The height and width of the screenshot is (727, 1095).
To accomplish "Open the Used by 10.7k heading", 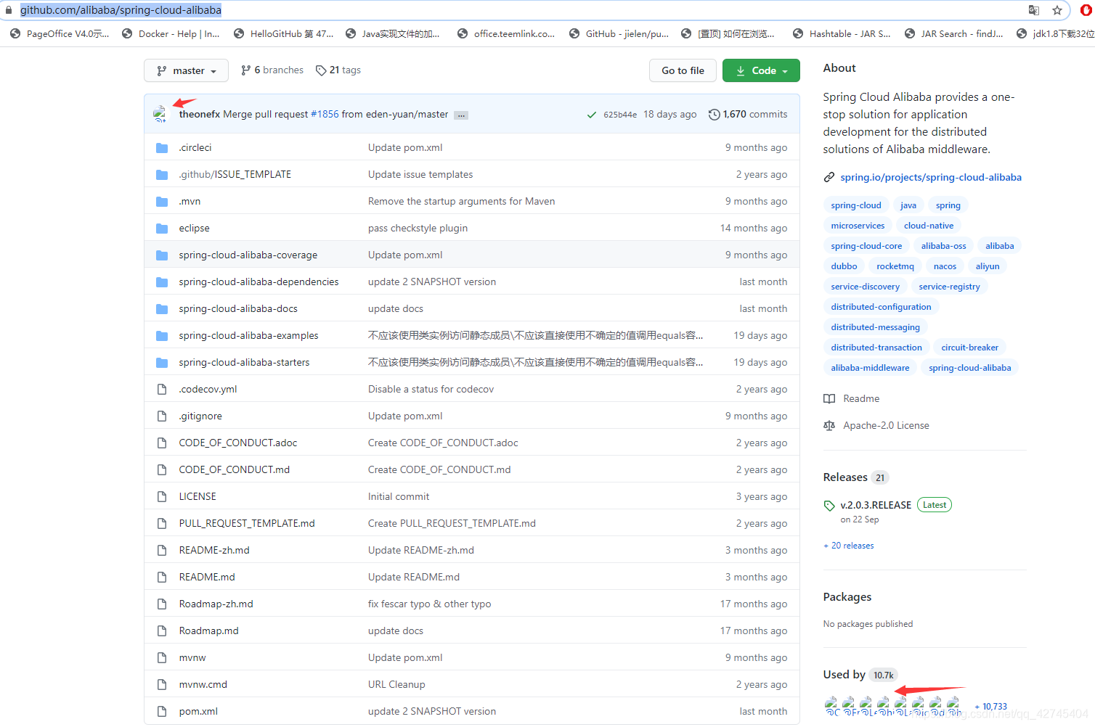I will click(x=860, y=675).
